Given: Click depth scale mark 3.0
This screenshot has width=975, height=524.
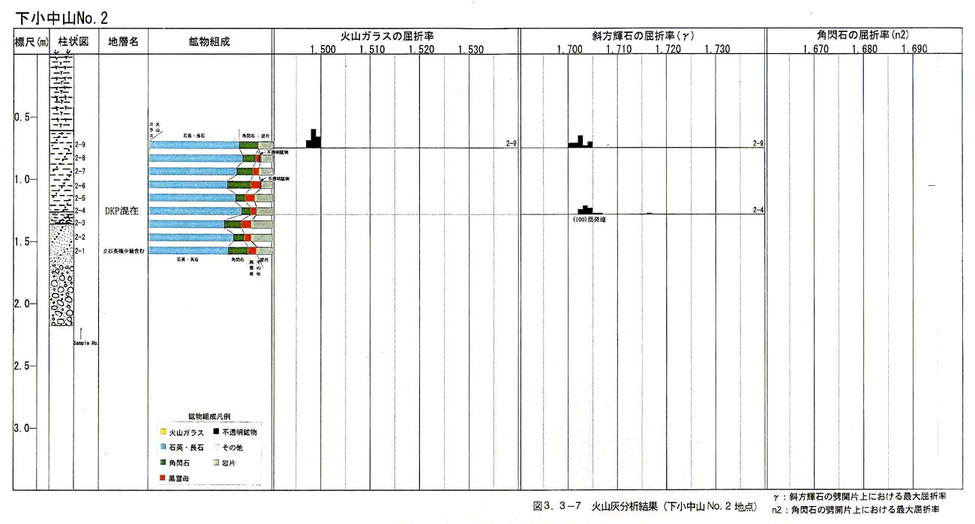Looking at the screenshot, I should 24,429.
